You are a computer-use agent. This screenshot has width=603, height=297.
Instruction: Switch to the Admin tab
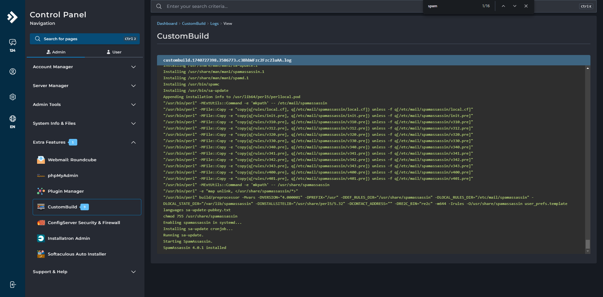click(56, 52)
